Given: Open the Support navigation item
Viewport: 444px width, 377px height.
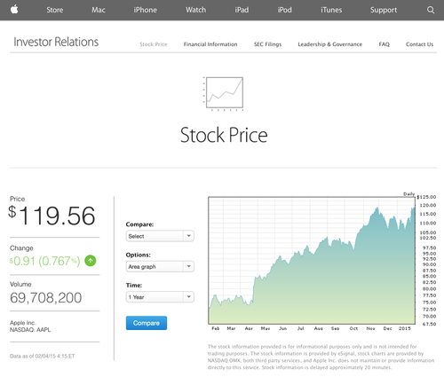Looking at the screenshot, I should click(x=384, y=10).
